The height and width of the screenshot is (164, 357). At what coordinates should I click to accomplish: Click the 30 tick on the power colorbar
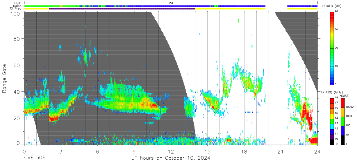point(337,30)
